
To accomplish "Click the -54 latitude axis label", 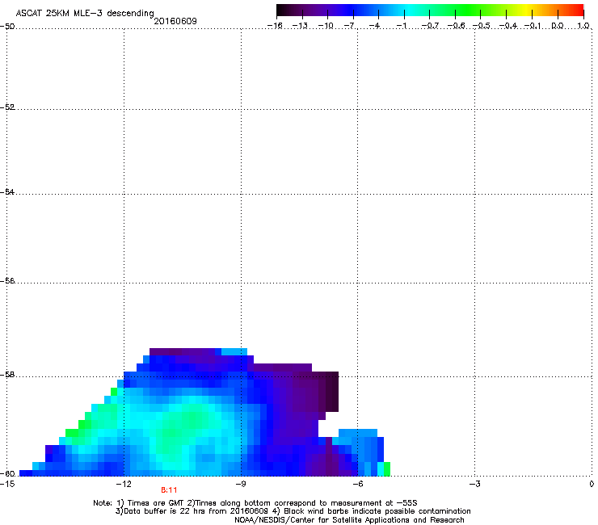I will point(7,191).
